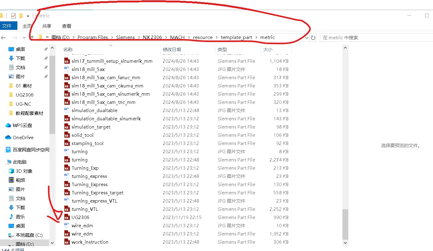433x251 pixels.
Task: Navigate to Siemens in breadcrumb path
Action: point(125,37)
